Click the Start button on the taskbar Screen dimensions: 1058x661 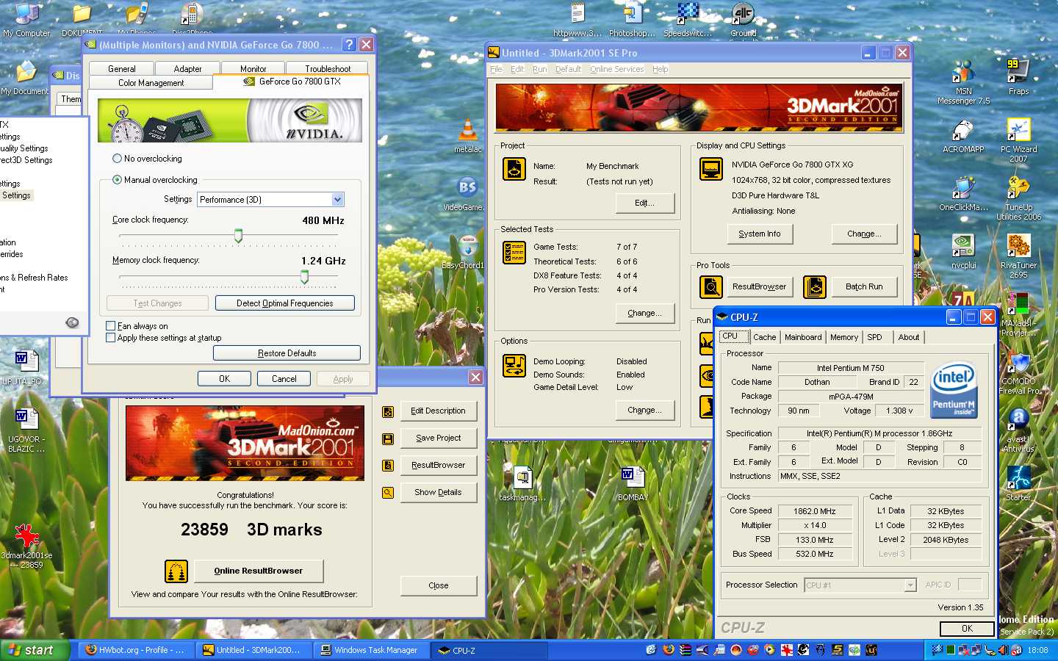tap(35, 650)
